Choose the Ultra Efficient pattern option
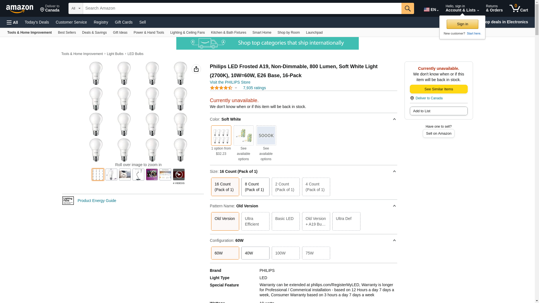 click(255, 221)
